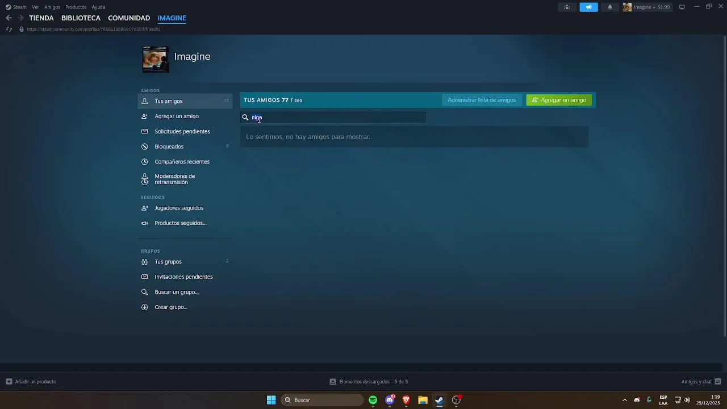The width and height of the screenshot is (727, 409).
Task: Click the person icon beside Tus amigos
Action: (144, 101)
